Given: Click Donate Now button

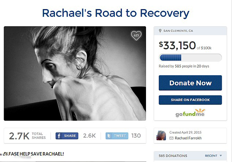Looking at the screenshot, I should (190, 83).
